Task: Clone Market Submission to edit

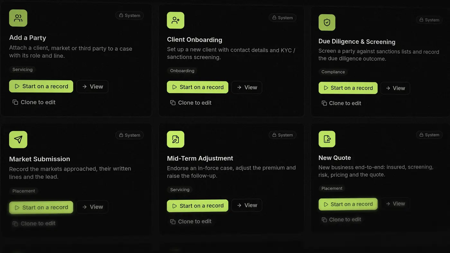Action: (x=34, y=223)
